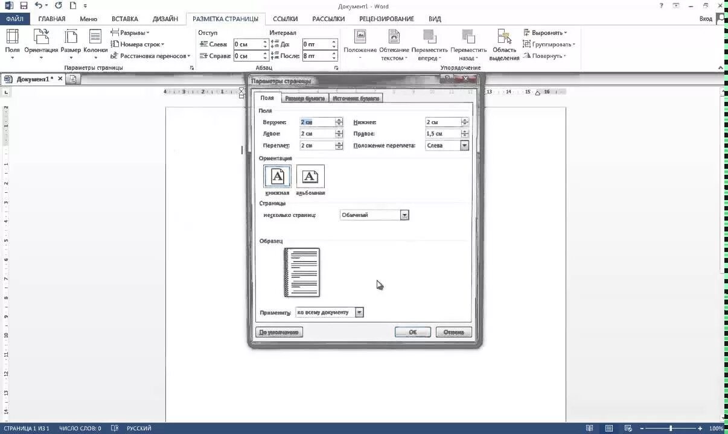Switch to read mode view in status bar

point(589,428)
